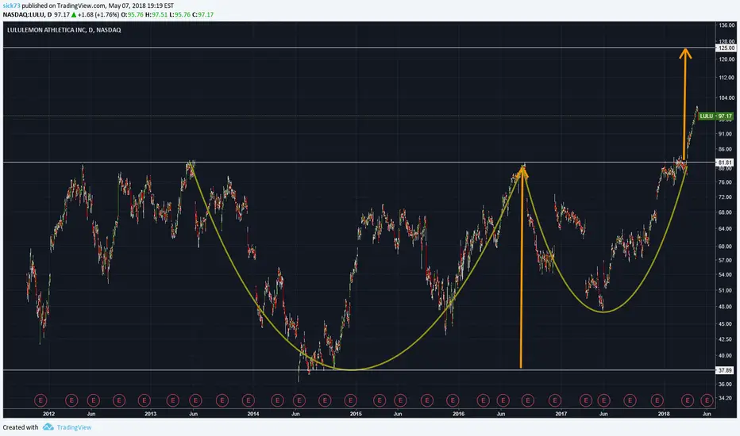The height and width of the screenshot is (436, 740).
Task: Open the sick73 author profile link
Action: click(x=11, y=6)
